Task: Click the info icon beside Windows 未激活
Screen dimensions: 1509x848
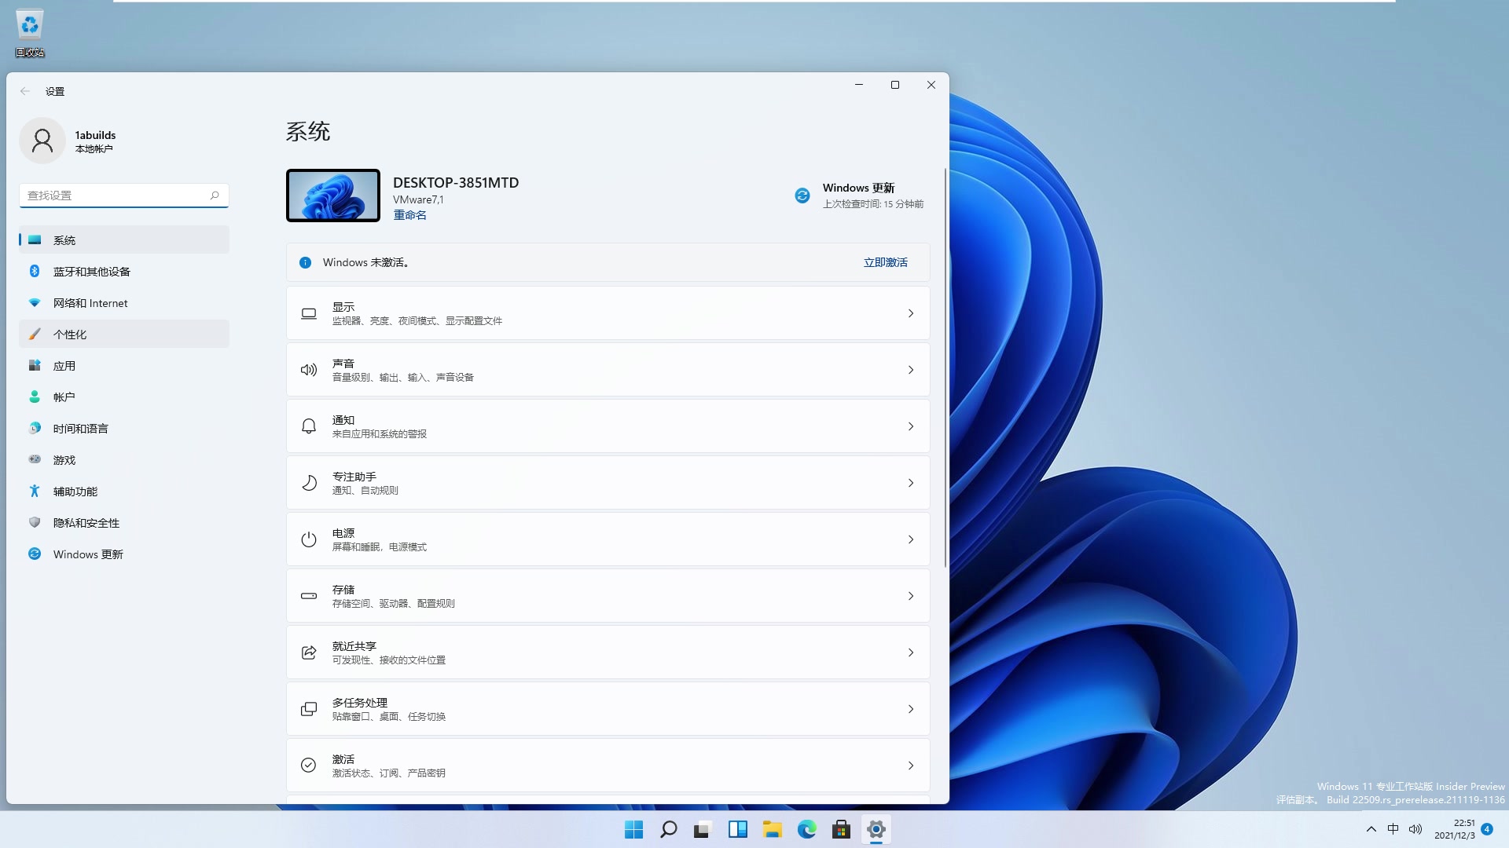Action: click(306, 262)
